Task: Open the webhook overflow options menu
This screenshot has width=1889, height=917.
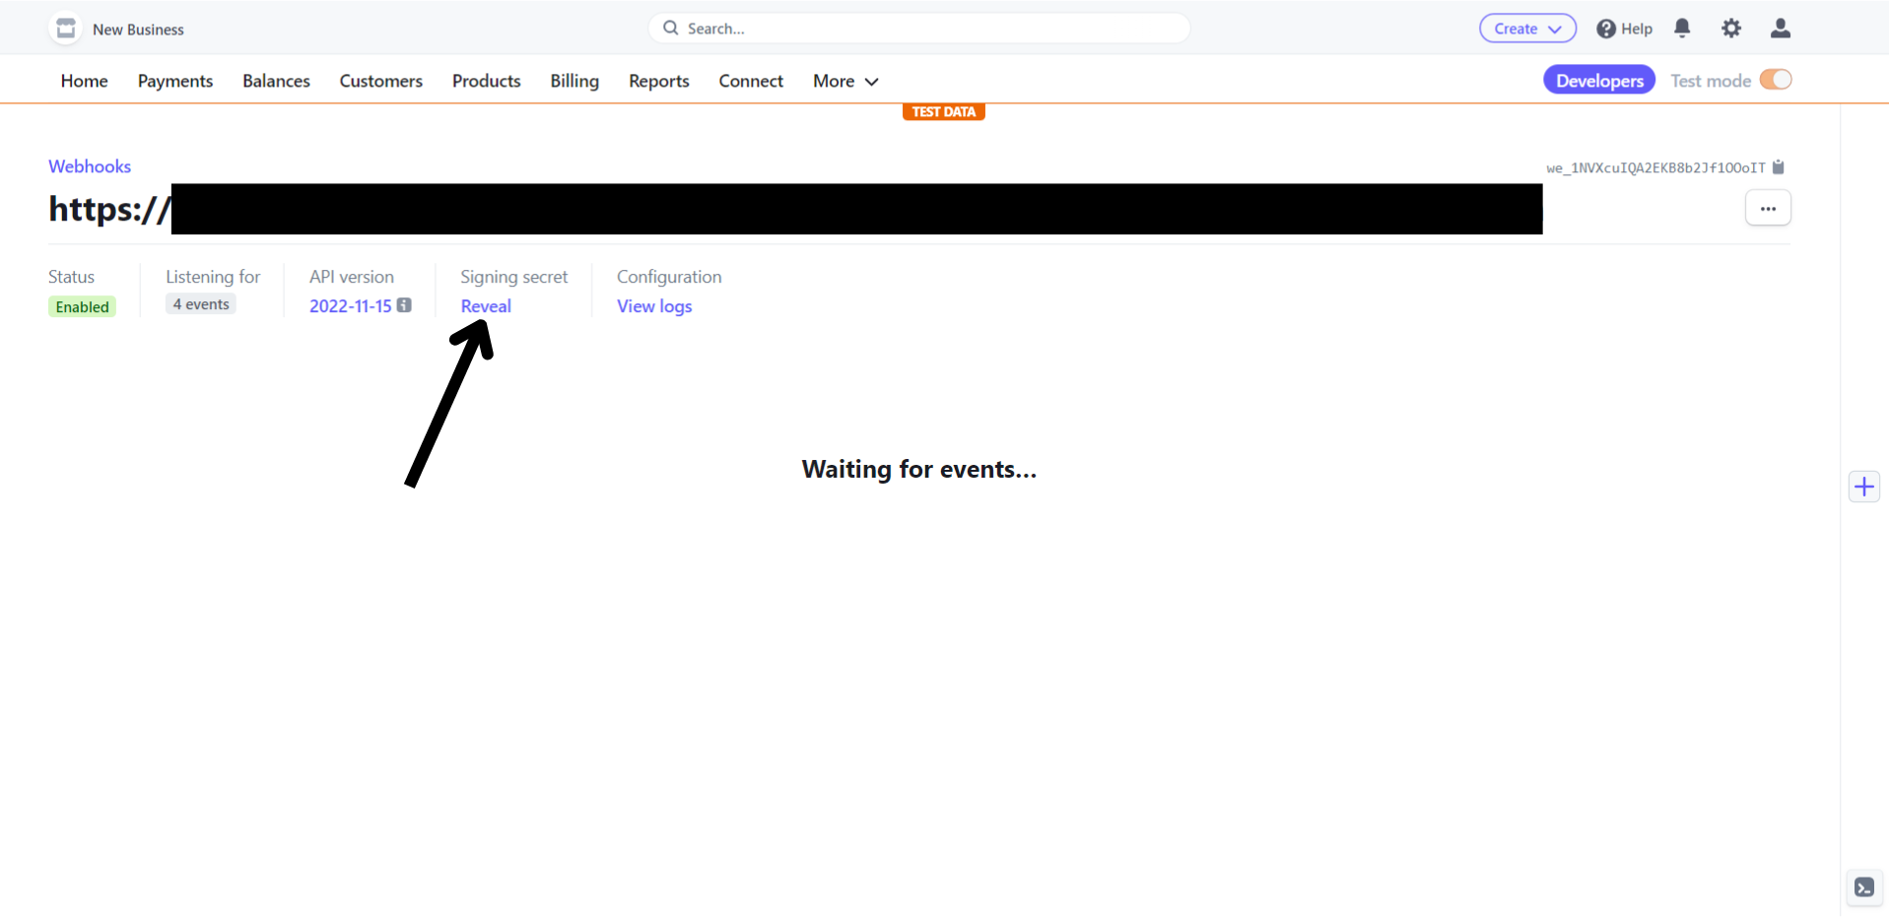Action: click(1768, 208)
